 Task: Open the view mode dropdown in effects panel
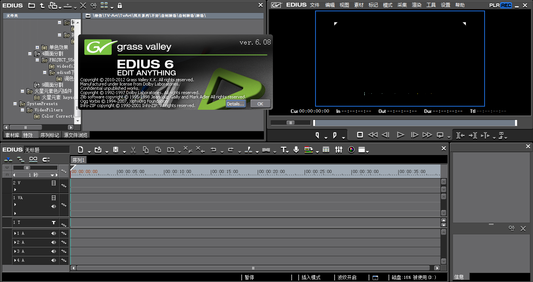(x=112, y=7)
